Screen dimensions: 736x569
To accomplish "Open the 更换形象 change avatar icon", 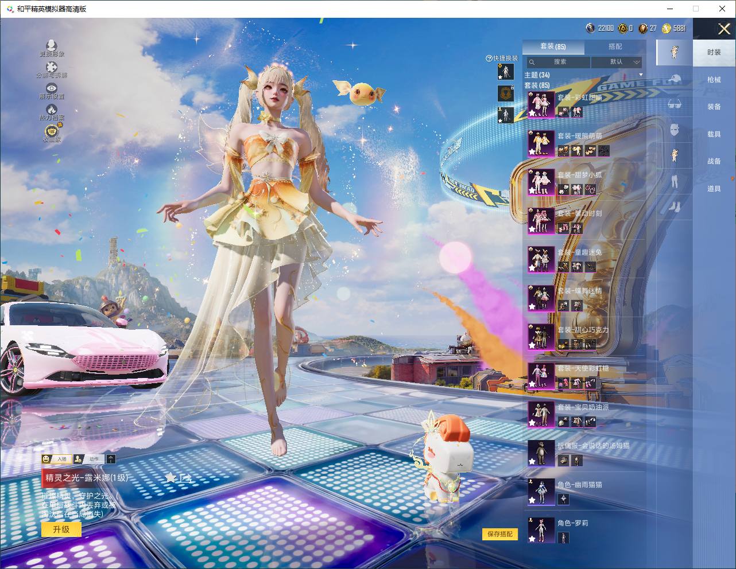I will [52, 46].
